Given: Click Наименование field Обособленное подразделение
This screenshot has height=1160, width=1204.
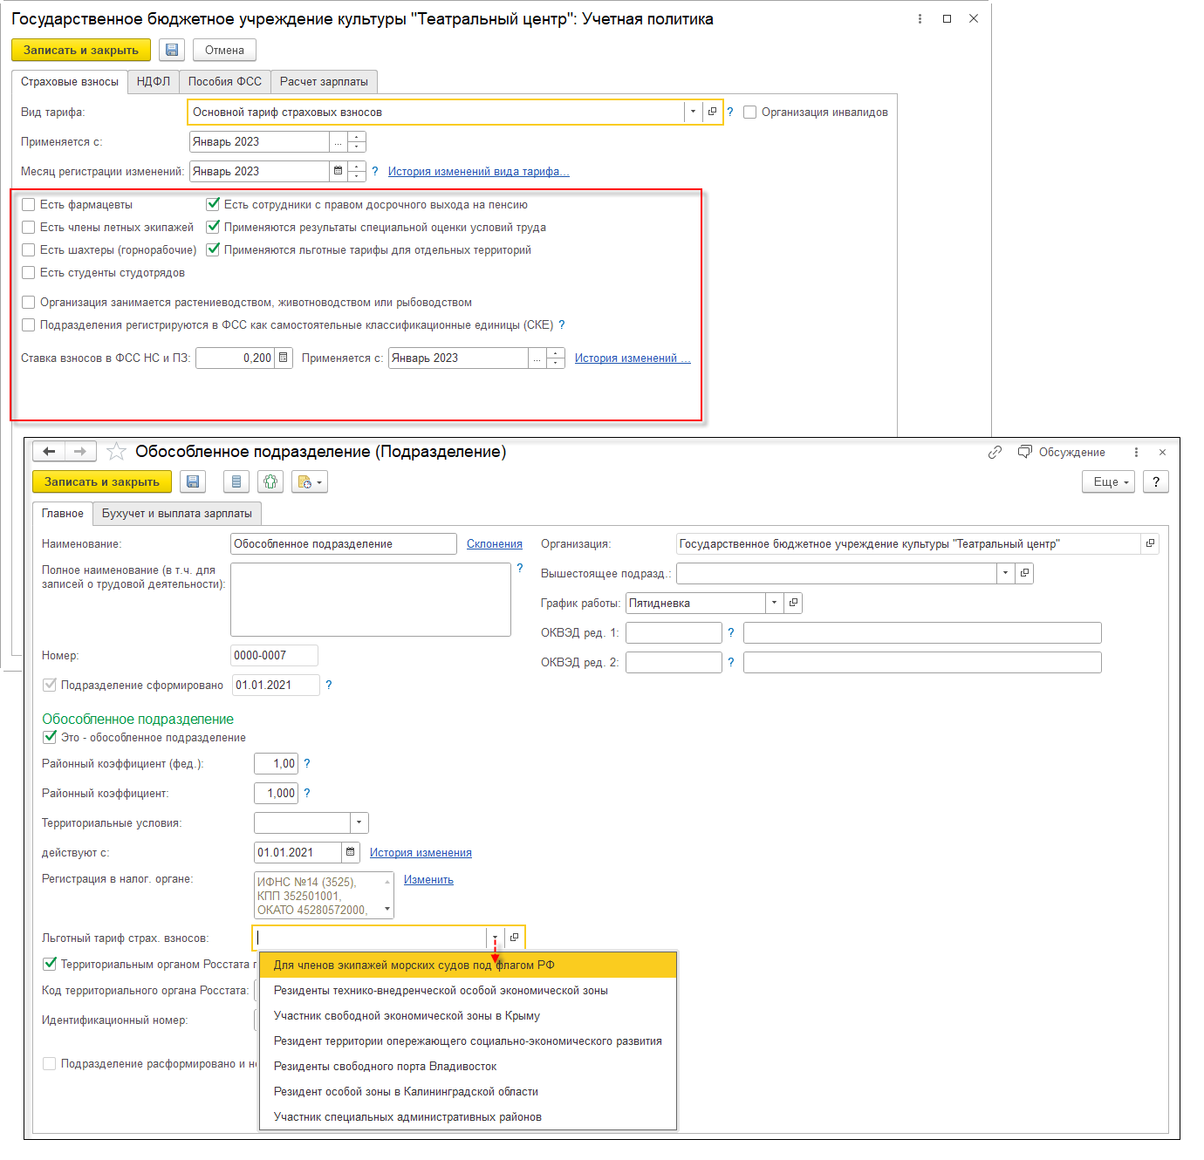Looking at the screenshot, I should pos(344,543).
